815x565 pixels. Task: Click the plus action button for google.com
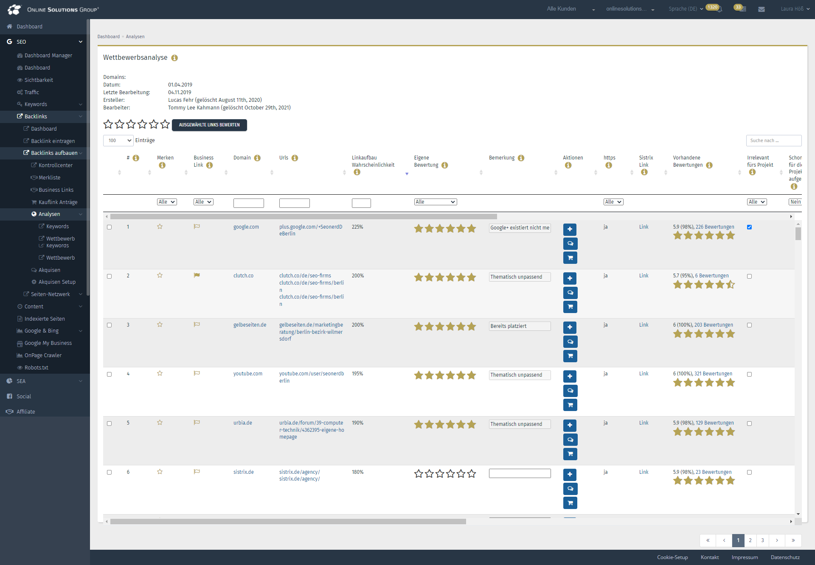click(570, 229)
